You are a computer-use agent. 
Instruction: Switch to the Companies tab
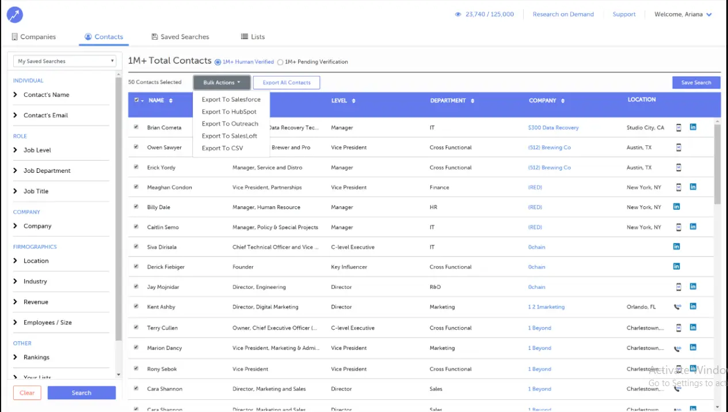click(x=34, y=37)
